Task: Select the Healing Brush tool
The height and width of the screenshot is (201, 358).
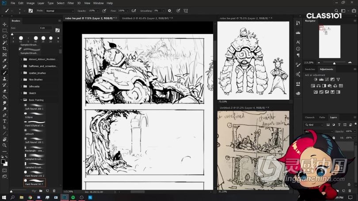Action: (4, 67)
